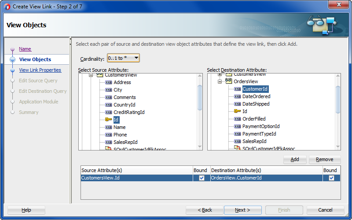This screenshot has height=220, width=352.
Task: Click the CreditRatingId attribute icon
Action: tap(108, 112)
